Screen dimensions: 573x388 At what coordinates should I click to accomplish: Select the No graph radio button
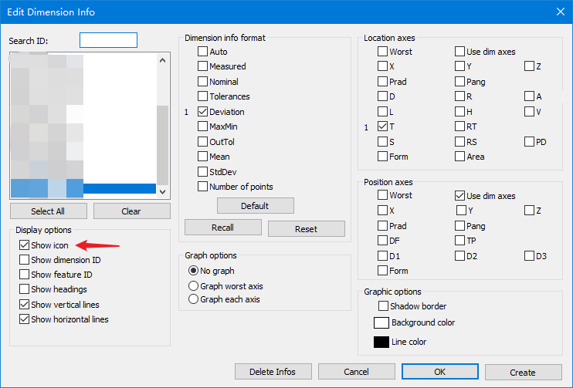pyautogui.click(x=193, y=271)
